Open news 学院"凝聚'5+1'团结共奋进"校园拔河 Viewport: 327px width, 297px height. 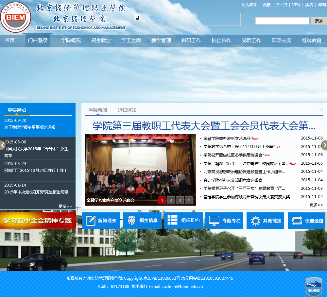tap(246, 164)
